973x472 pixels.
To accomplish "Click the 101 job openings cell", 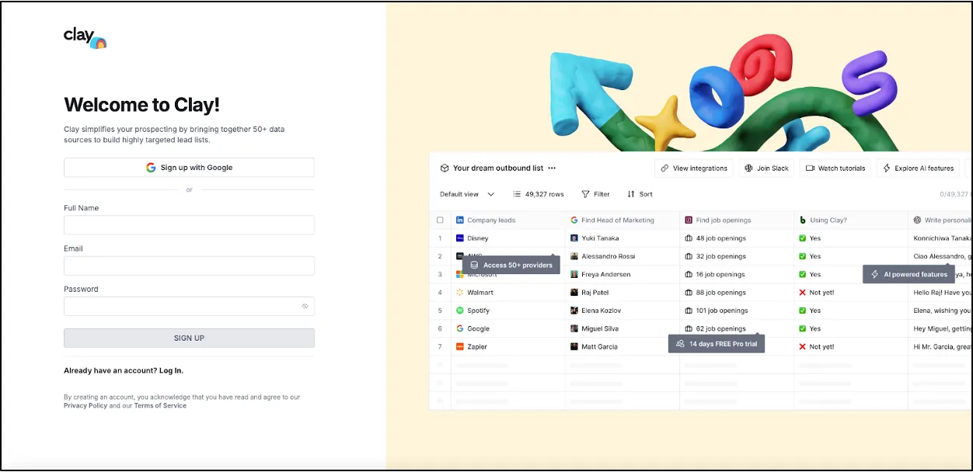I will [x=737, y=311].
